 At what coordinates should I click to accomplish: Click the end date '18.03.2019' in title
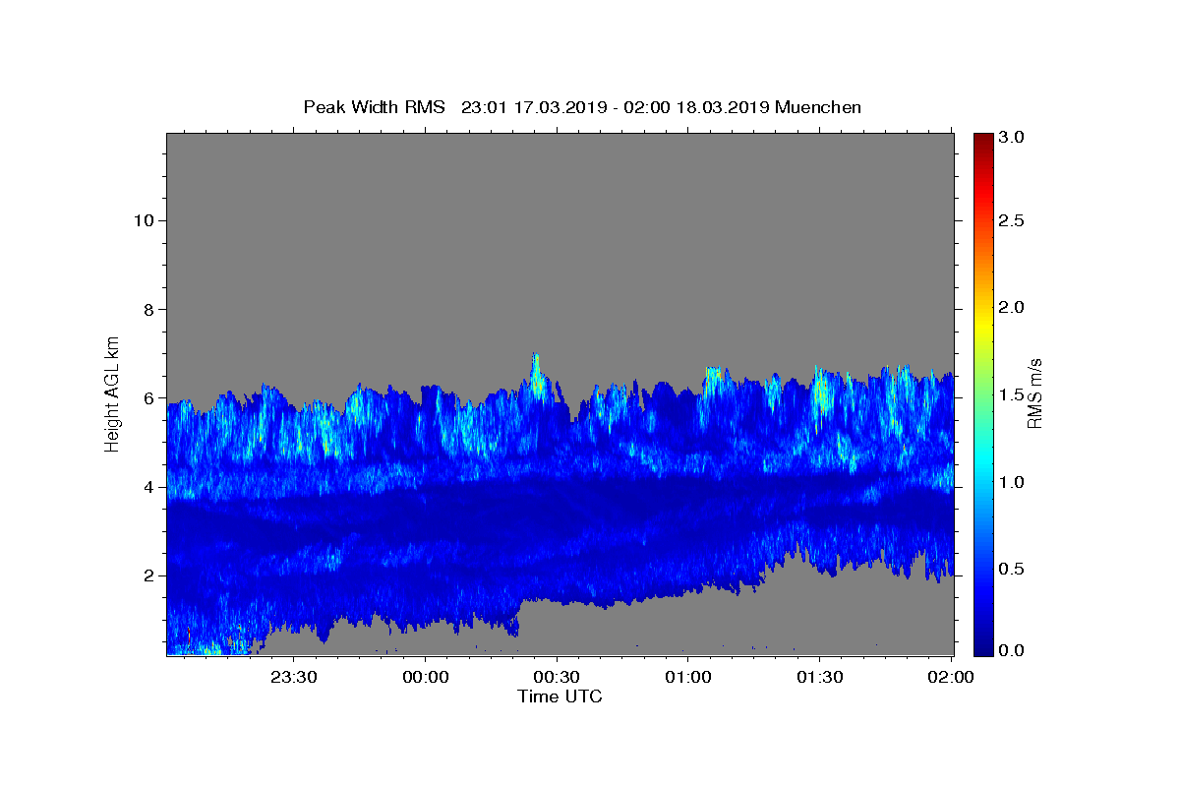coord(721,107)
